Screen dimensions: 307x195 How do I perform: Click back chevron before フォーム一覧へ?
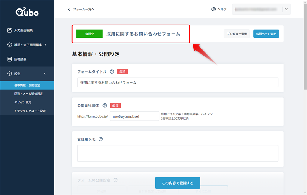(69, 9)
